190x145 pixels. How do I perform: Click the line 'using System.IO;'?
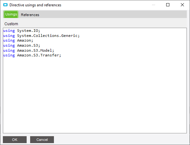coord(22,31)
